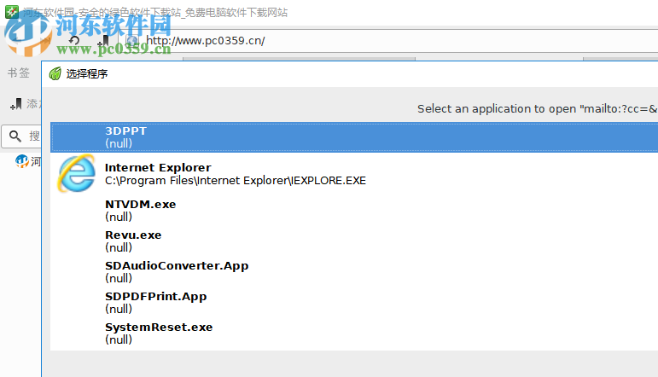Select the 3DPPT application entry
Viewport: 658px width, 377px height.
[x=354, y=137]
